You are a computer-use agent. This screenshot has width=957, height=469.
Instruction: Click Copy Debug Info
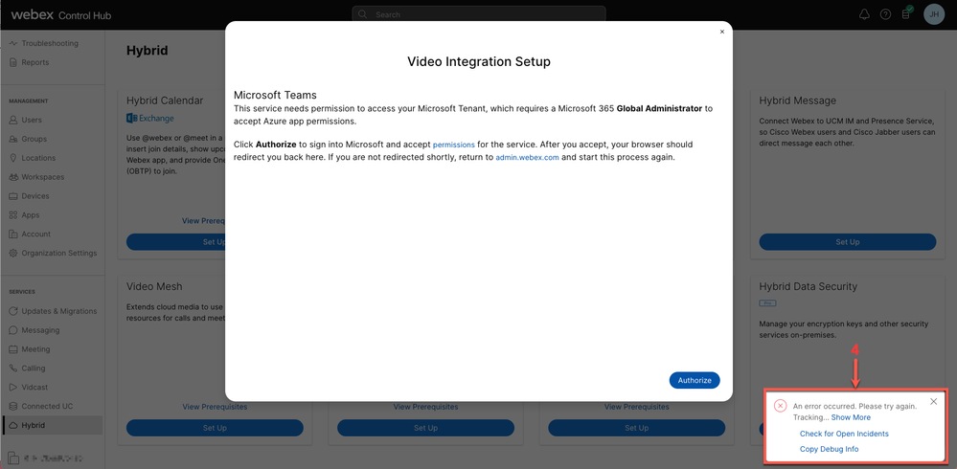pyautogui.click(x=829, y=449)
